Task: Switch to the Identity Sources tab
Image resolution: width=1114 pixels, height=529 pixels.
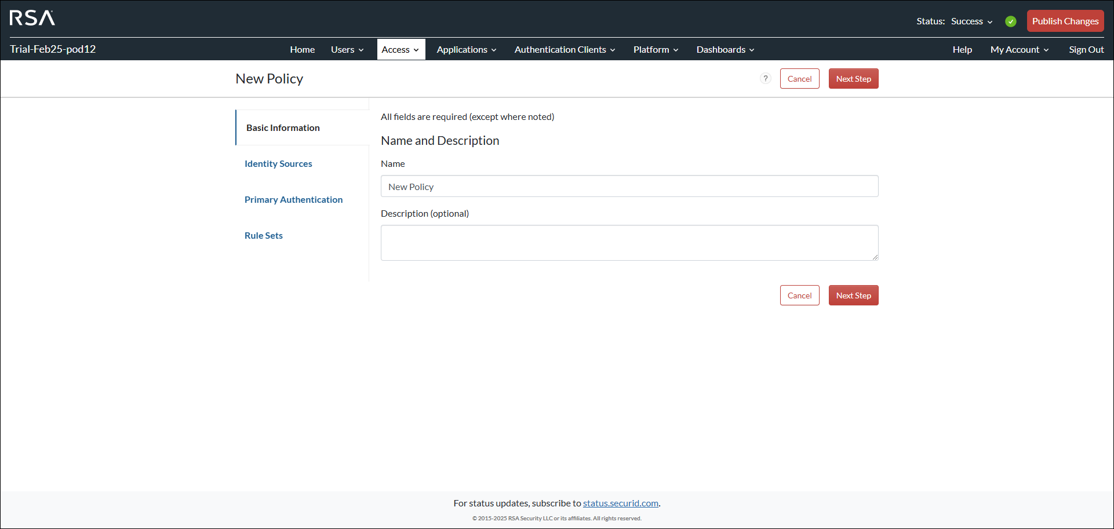Action: point(278,164)
